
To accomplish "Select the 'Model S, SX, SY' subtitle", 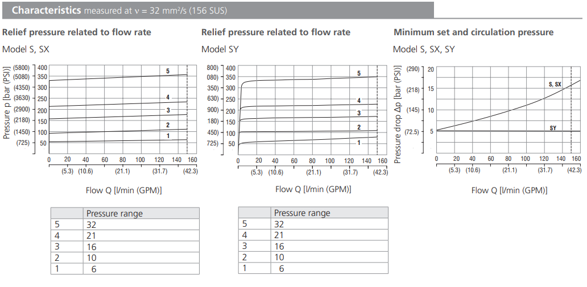I will 424,49.
